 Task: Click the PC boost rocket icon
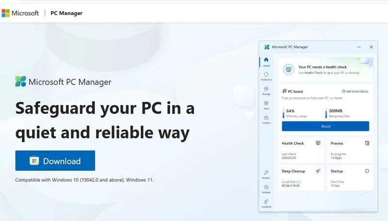coord(285,91)
